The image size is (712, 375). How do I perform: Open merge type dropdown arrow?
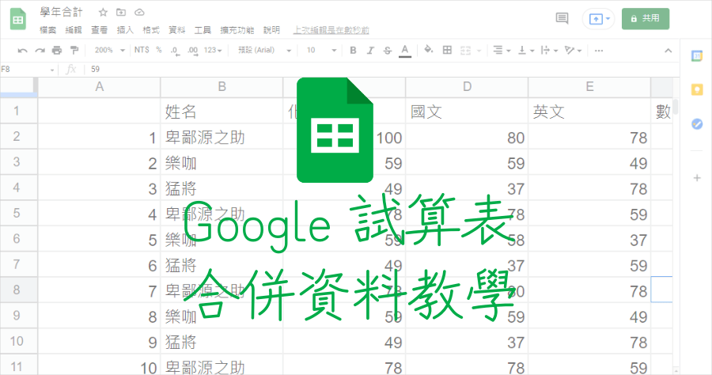coord(479,51)
